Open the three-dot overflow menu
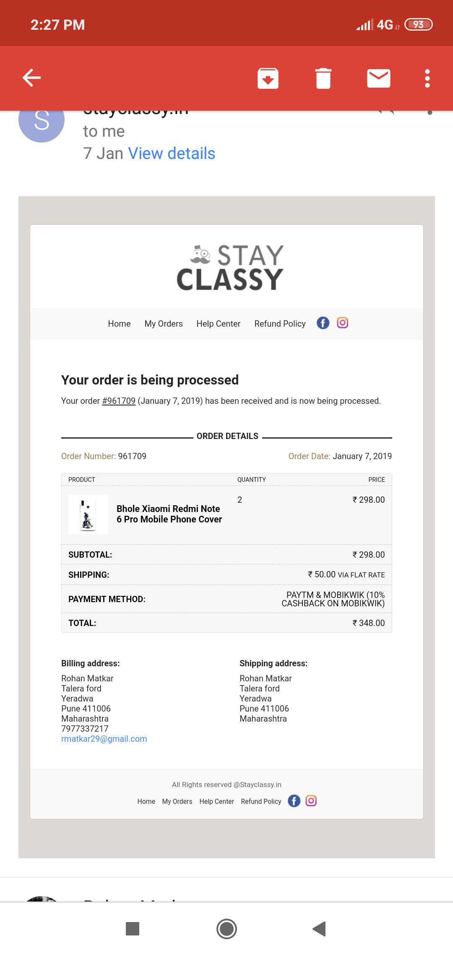Image resolution: width=453 pixels, height=956 pixels. (x=427, y=78)
